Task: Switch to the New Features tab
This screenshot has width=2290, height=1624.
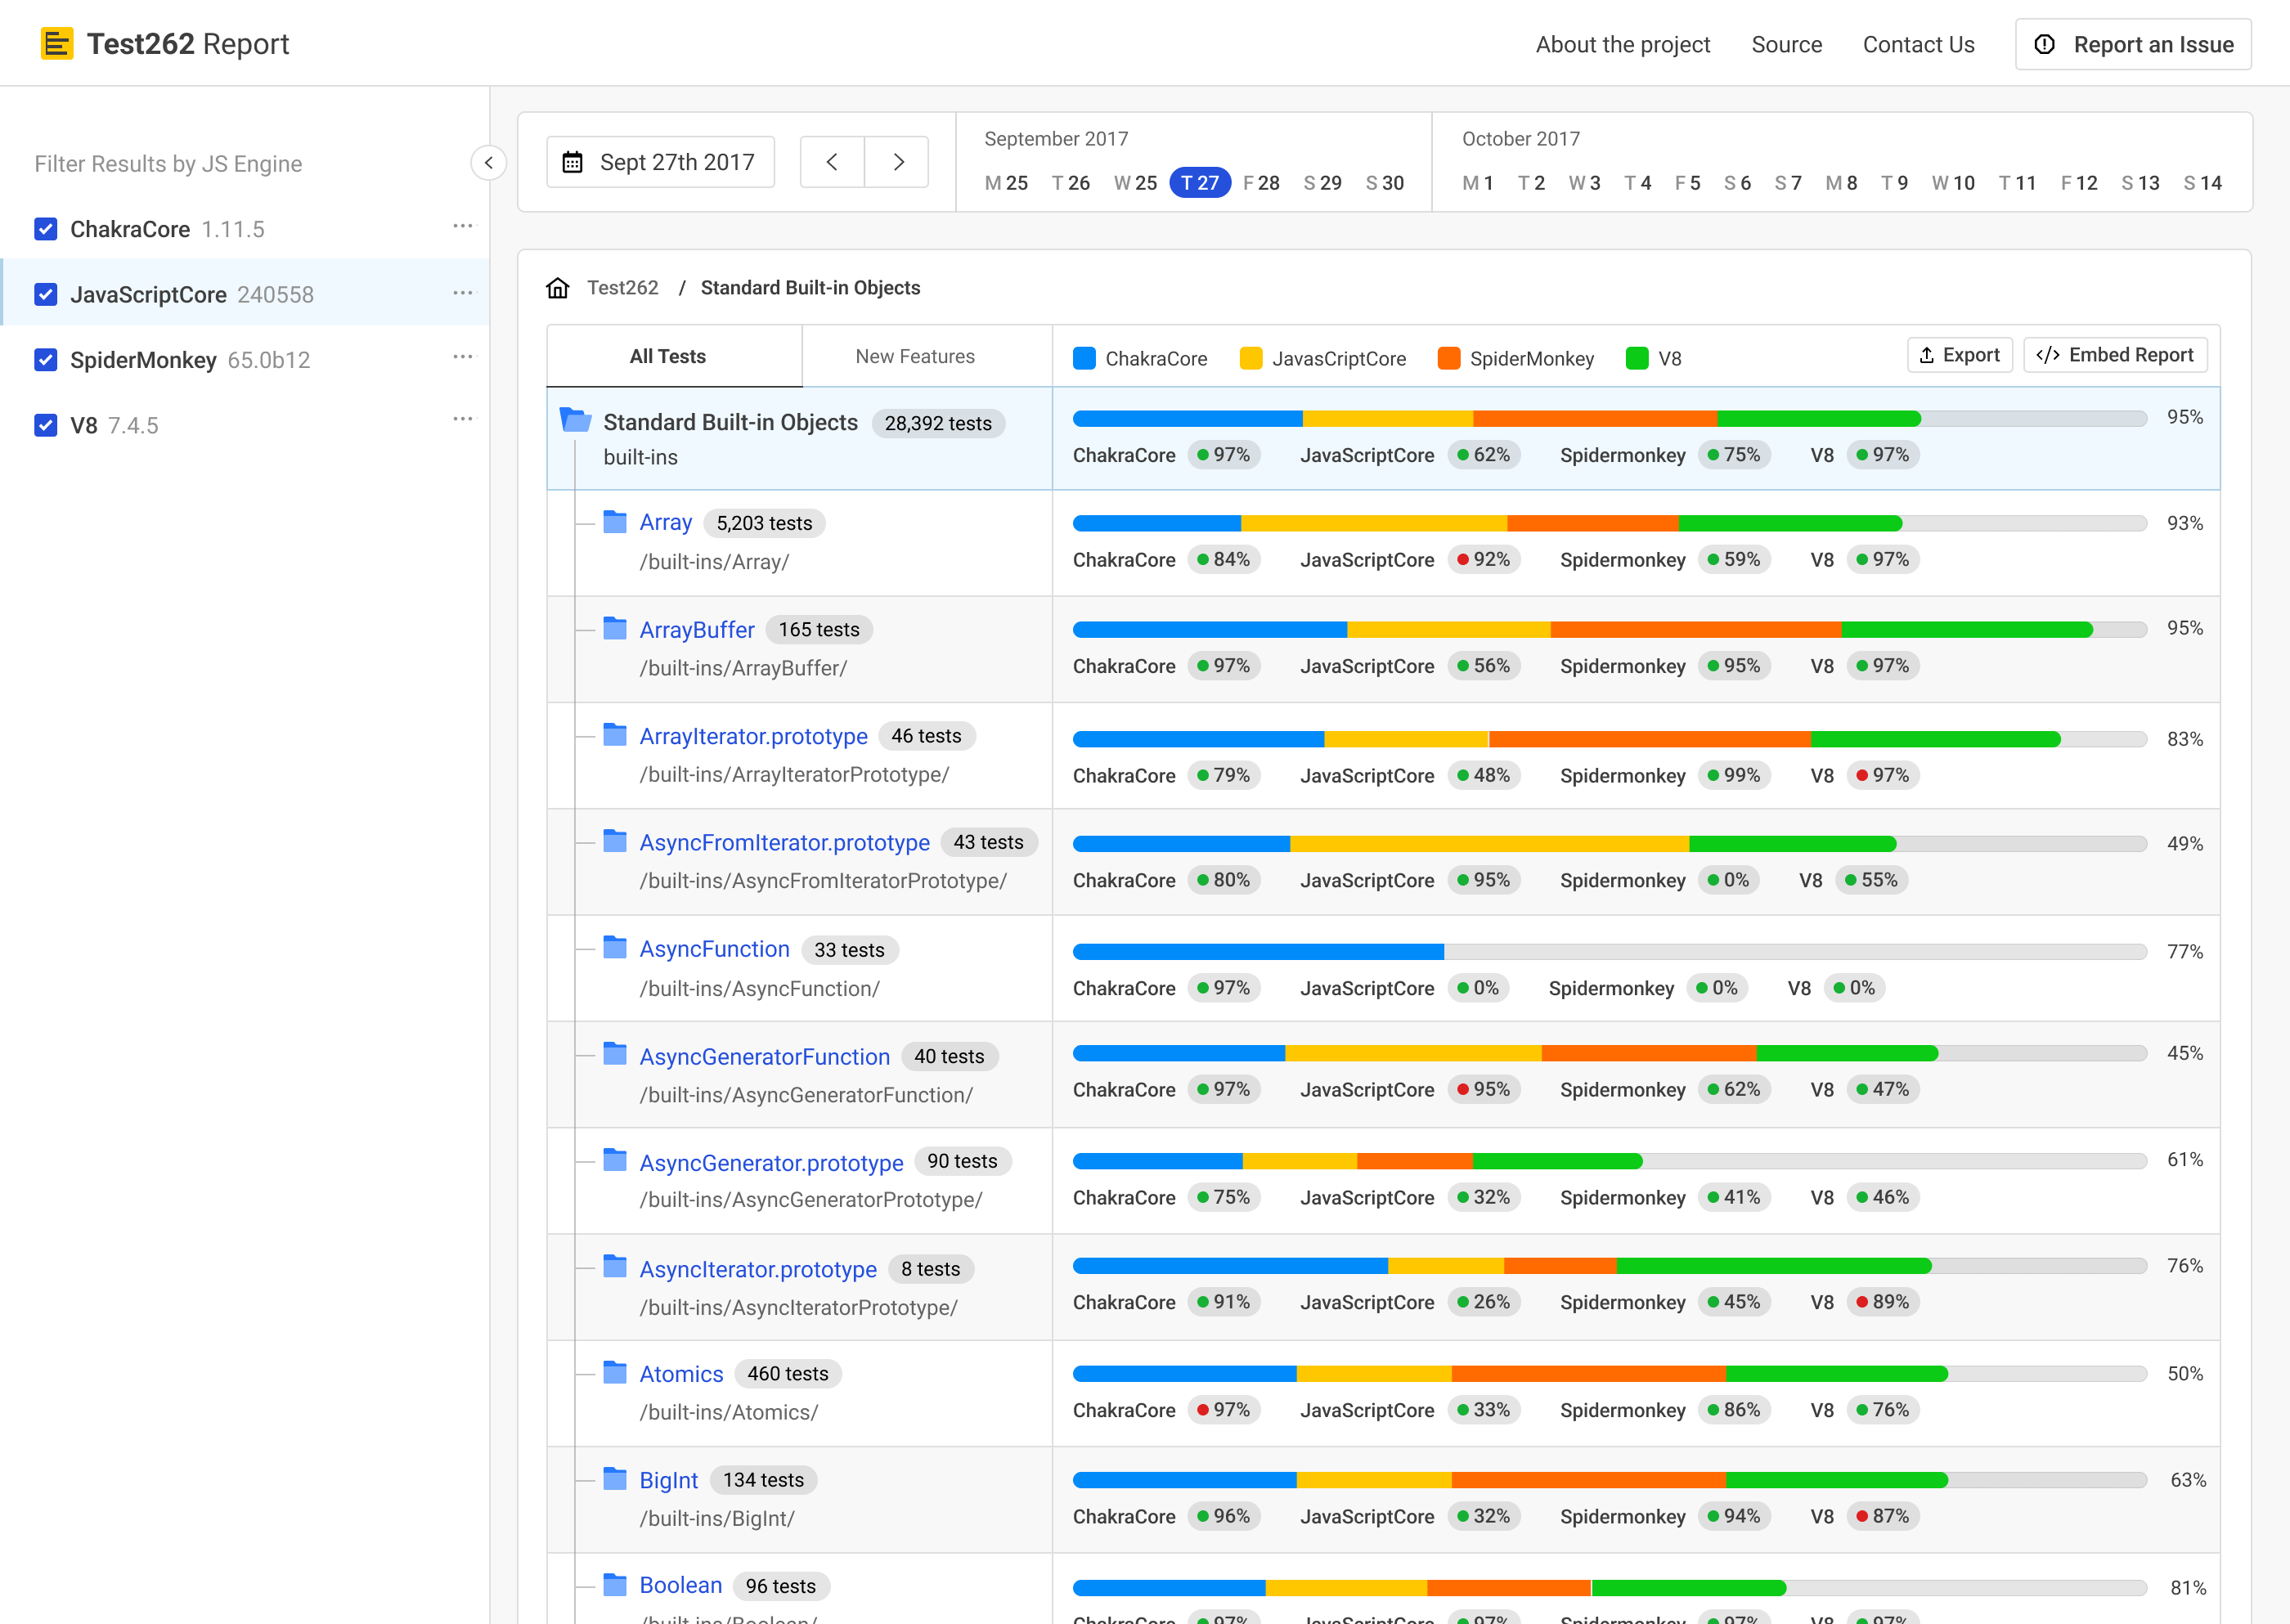Action: (914, 356)
